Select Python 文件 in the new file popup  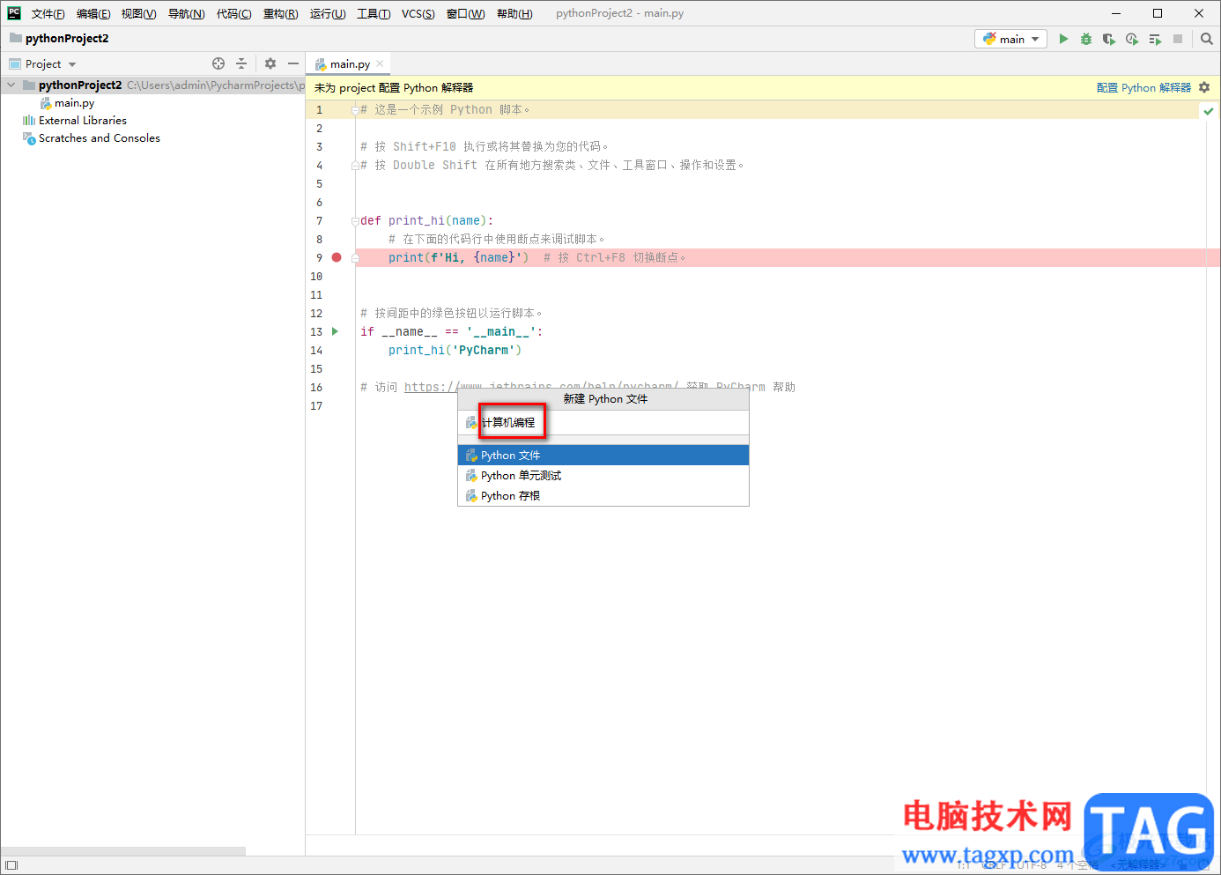tap(603, 455)
